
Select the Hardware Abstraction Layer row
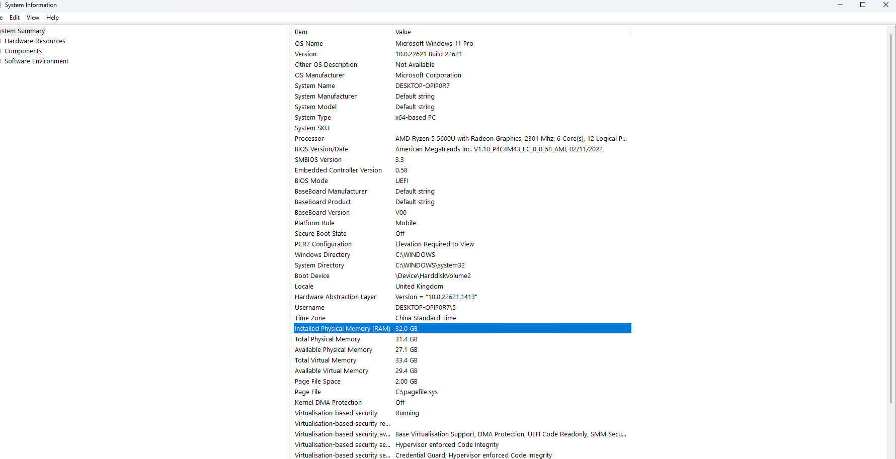point(462,297)
